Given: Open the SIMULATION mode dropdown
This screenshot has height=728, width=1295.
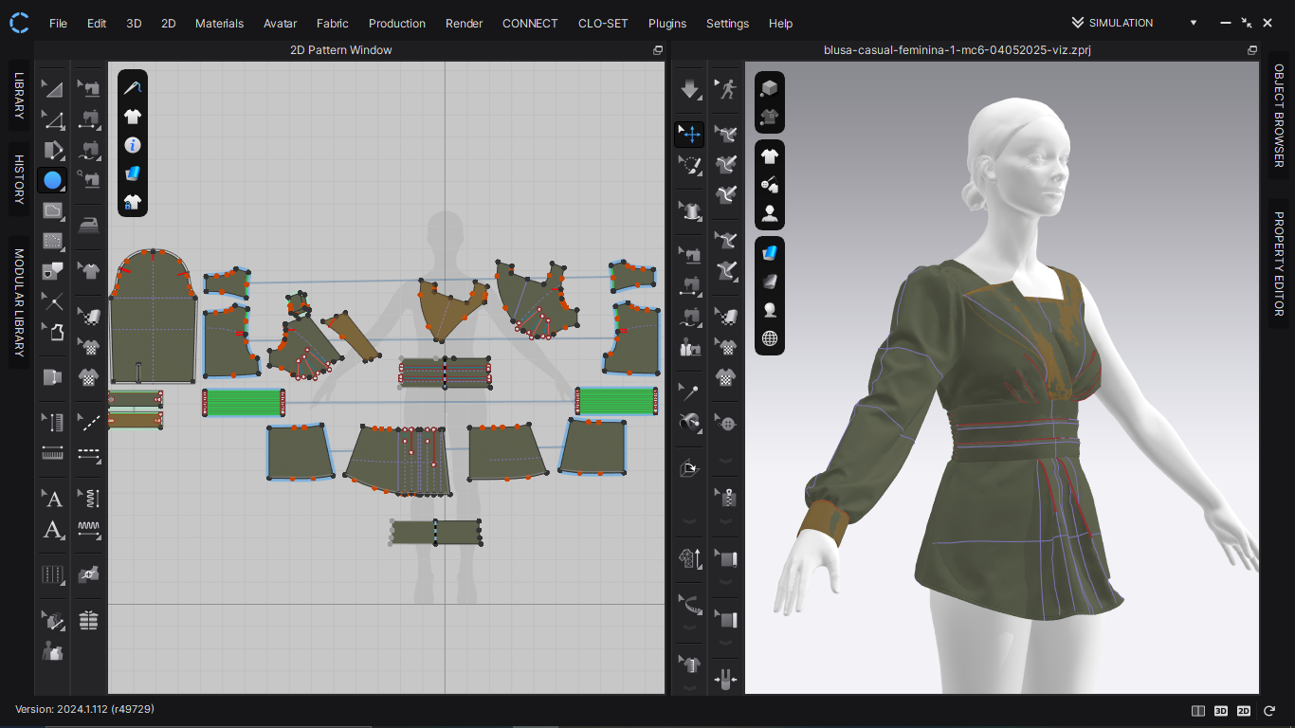Looking at the screenshot, I should (1193, 23).
